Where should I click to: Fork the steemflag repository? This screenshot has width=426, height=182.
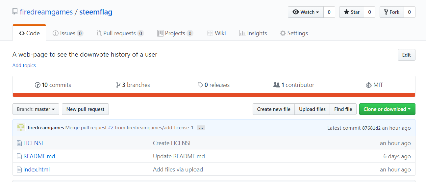coord(391,12)
